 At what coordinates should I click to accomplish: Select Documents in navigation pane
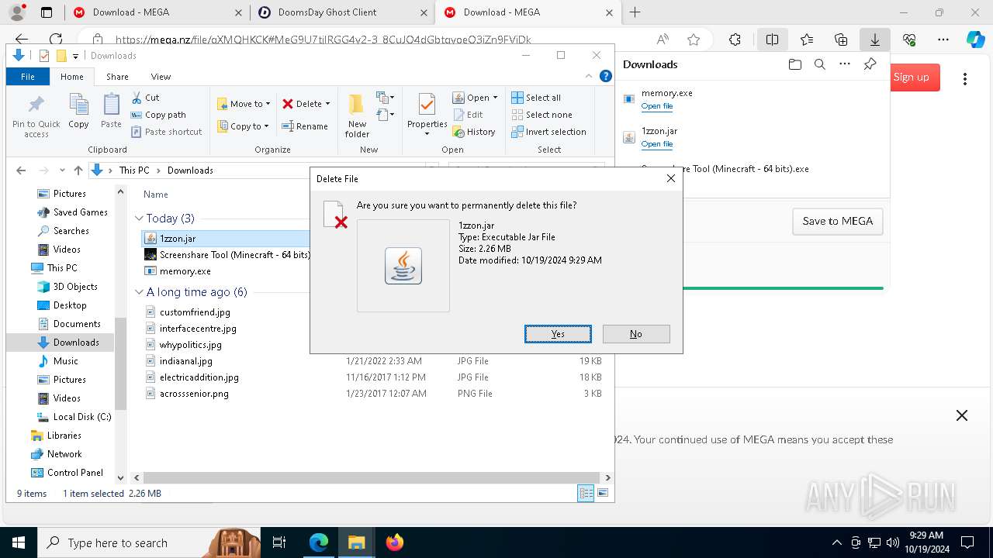(x=77, y=324)
